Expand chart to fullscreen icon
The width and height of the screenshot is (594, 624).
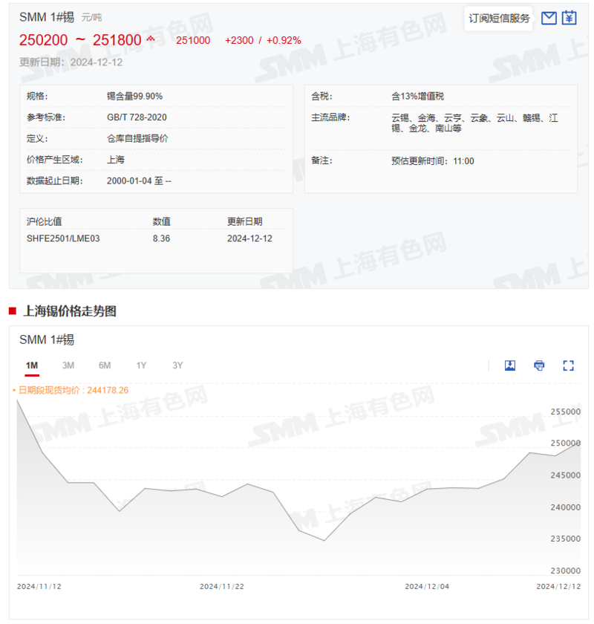[568, 365]
